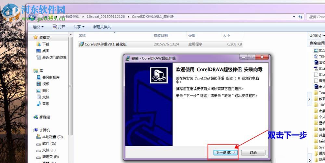Click the 最近访问的位置 icon
The width and height of the screenshot is (325, 163).
click(x=39, y=57)
